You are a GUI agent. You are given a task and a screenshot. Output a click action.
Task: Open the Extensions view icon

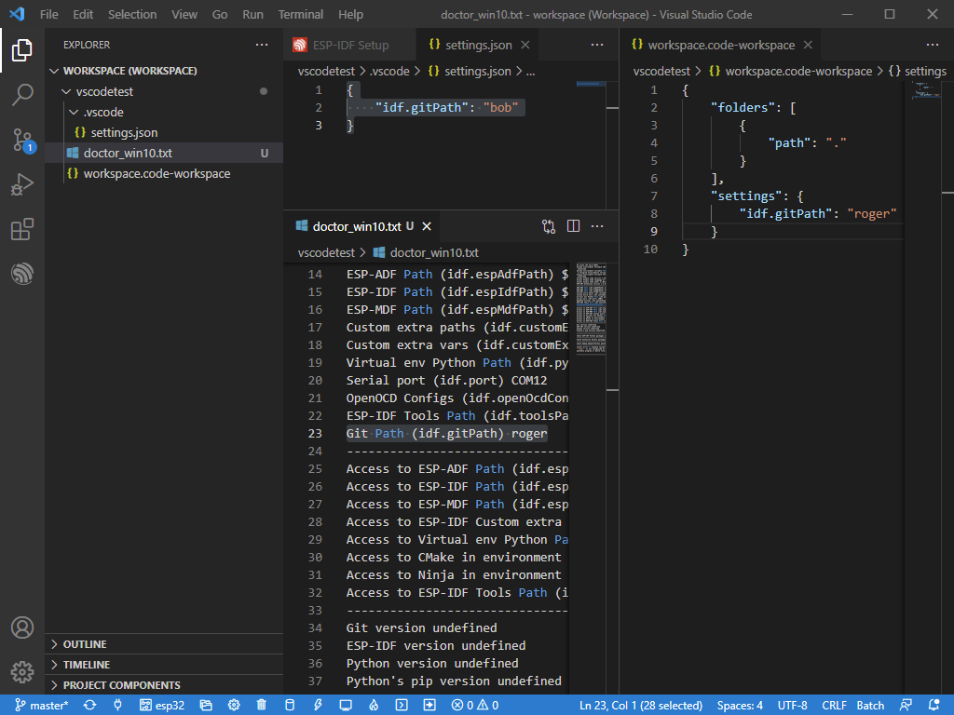point(22,229)
